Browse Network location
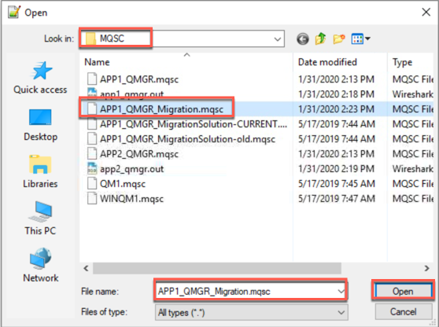Screen dimensions: 439x327 click(41, 265)
